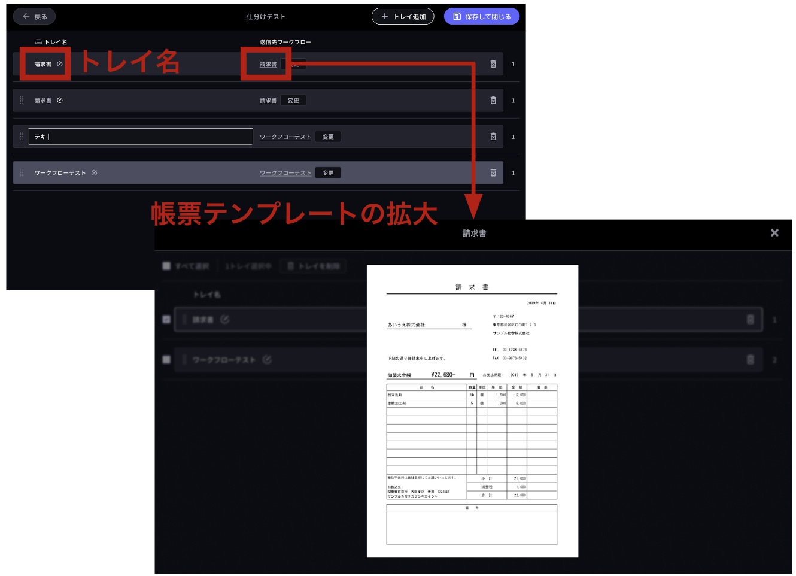Click 保存して閉じる to save and close
Screen dimensions: 796x576
pyautogui.click(x=481, y=17)
